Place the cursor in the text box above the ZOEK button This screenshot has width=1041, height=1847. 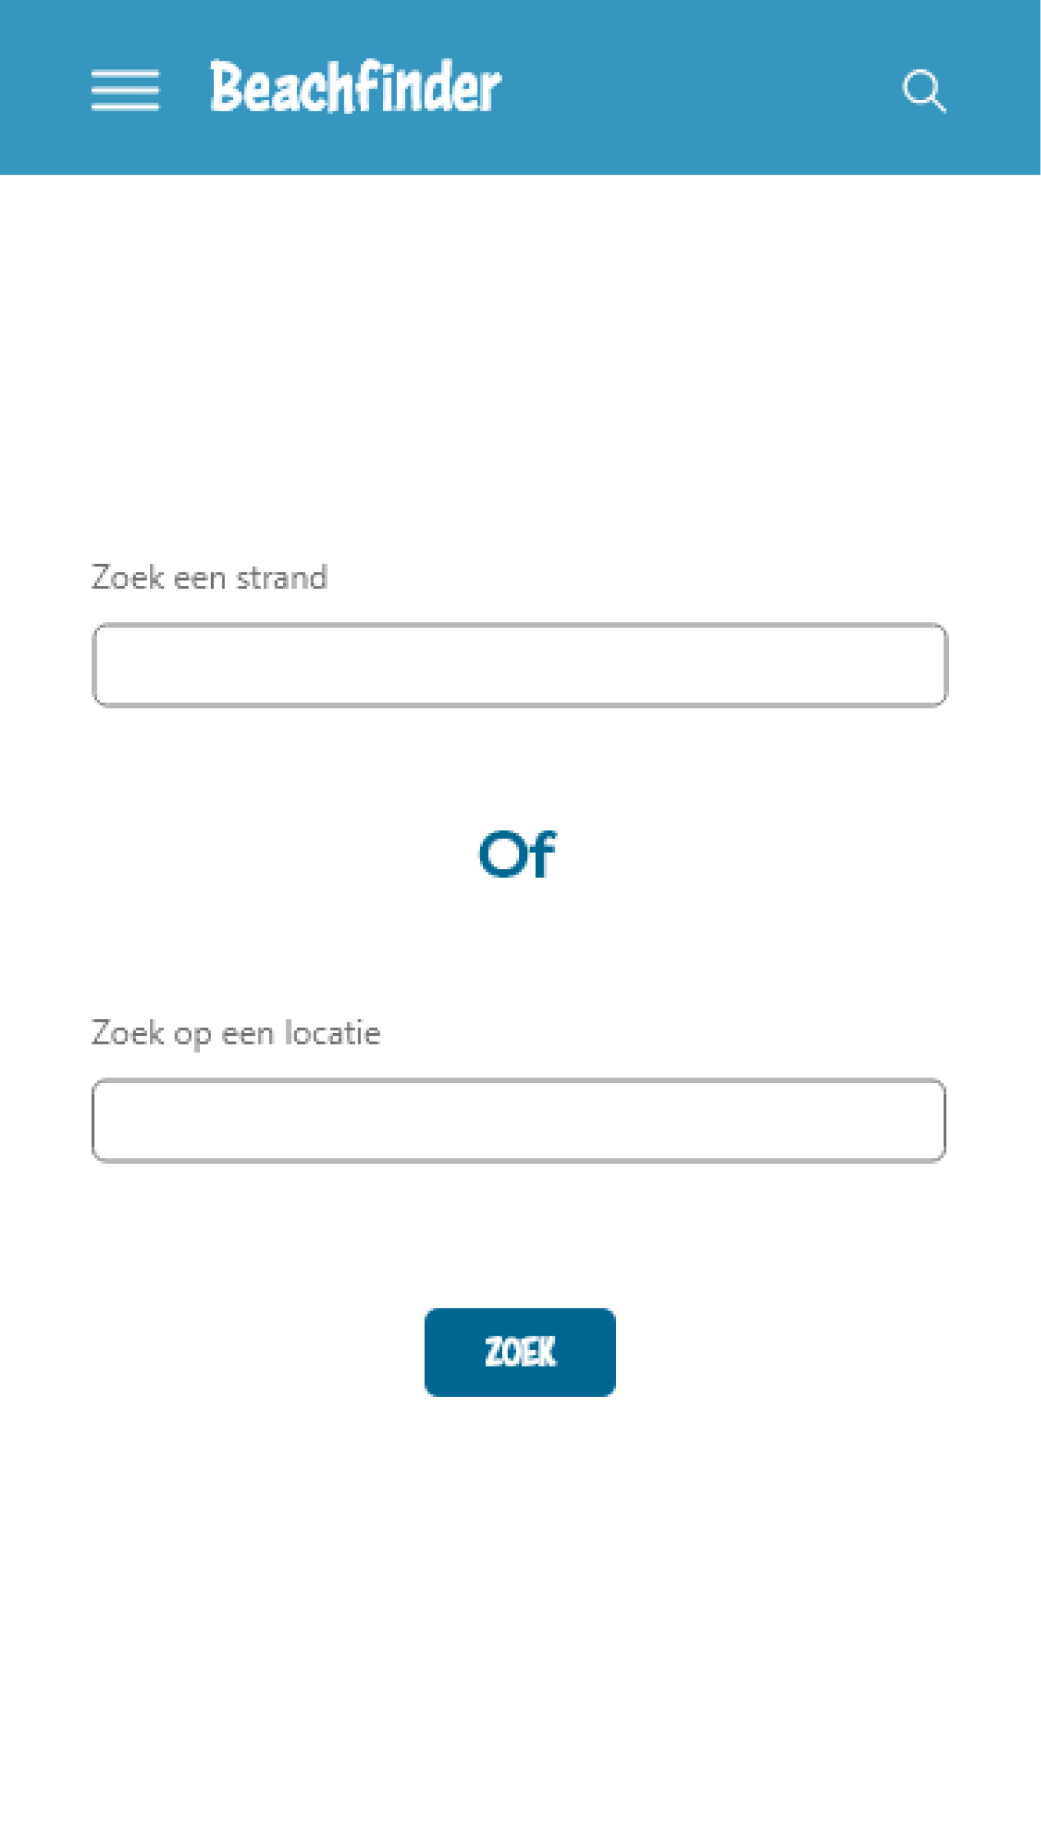519,1120
